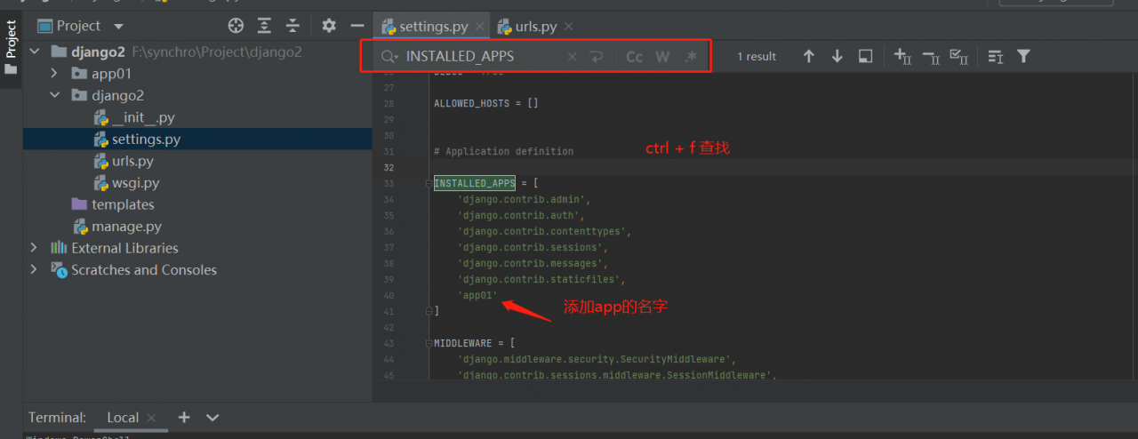The image size is (1138, 439).
Task: Click 'django.contrib.contenttypes' string in code
Action: point(542,231)
